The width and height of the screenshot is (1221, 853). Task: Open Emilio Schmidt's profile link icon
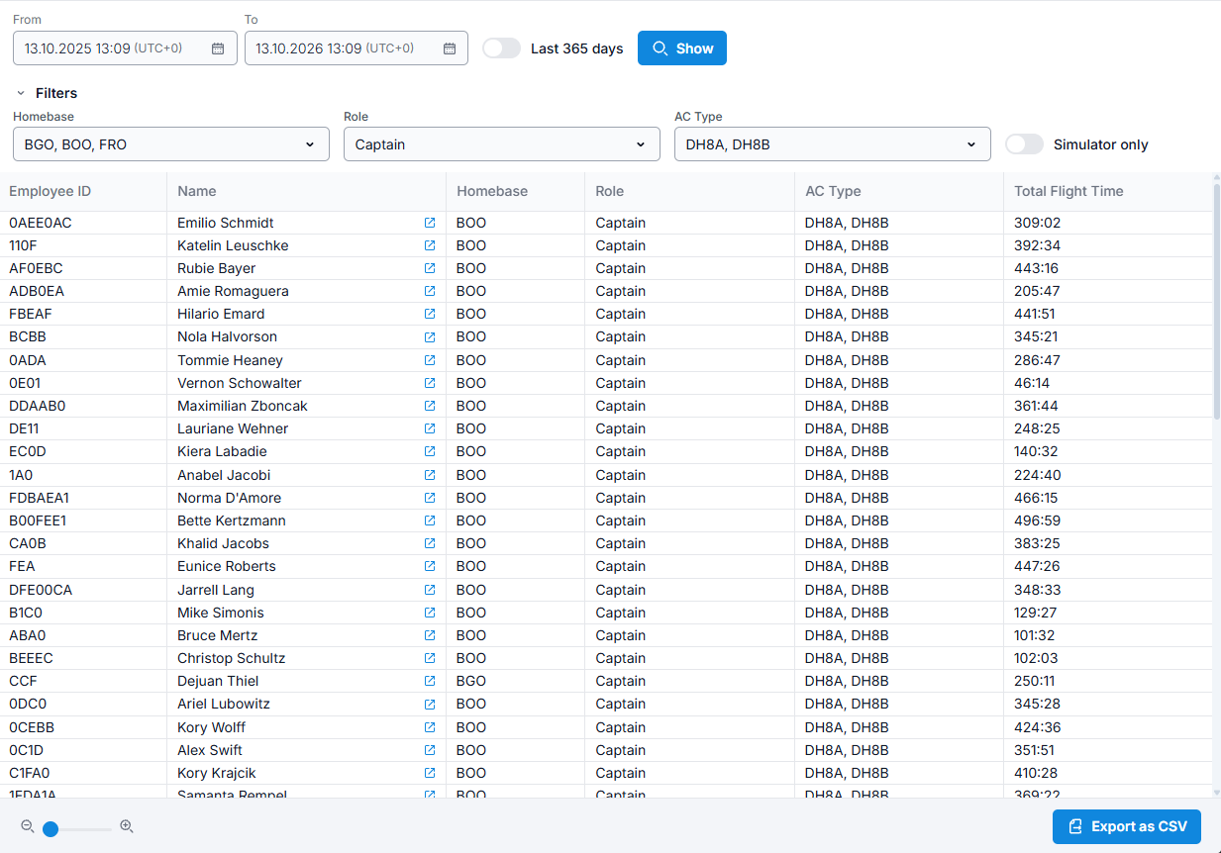(x=430, y=223)
